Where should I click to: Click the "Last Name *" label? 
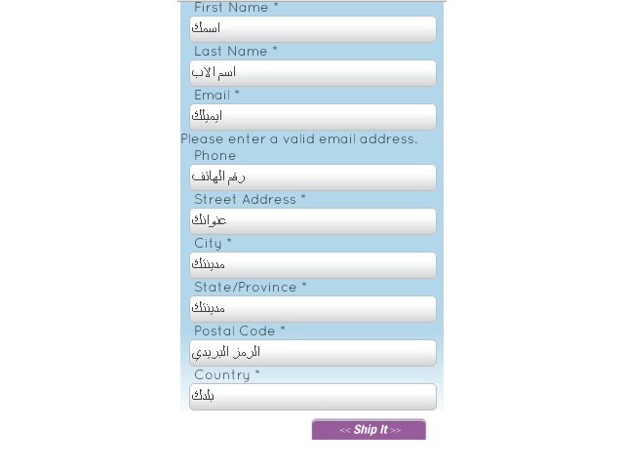(x=235, y=52)
